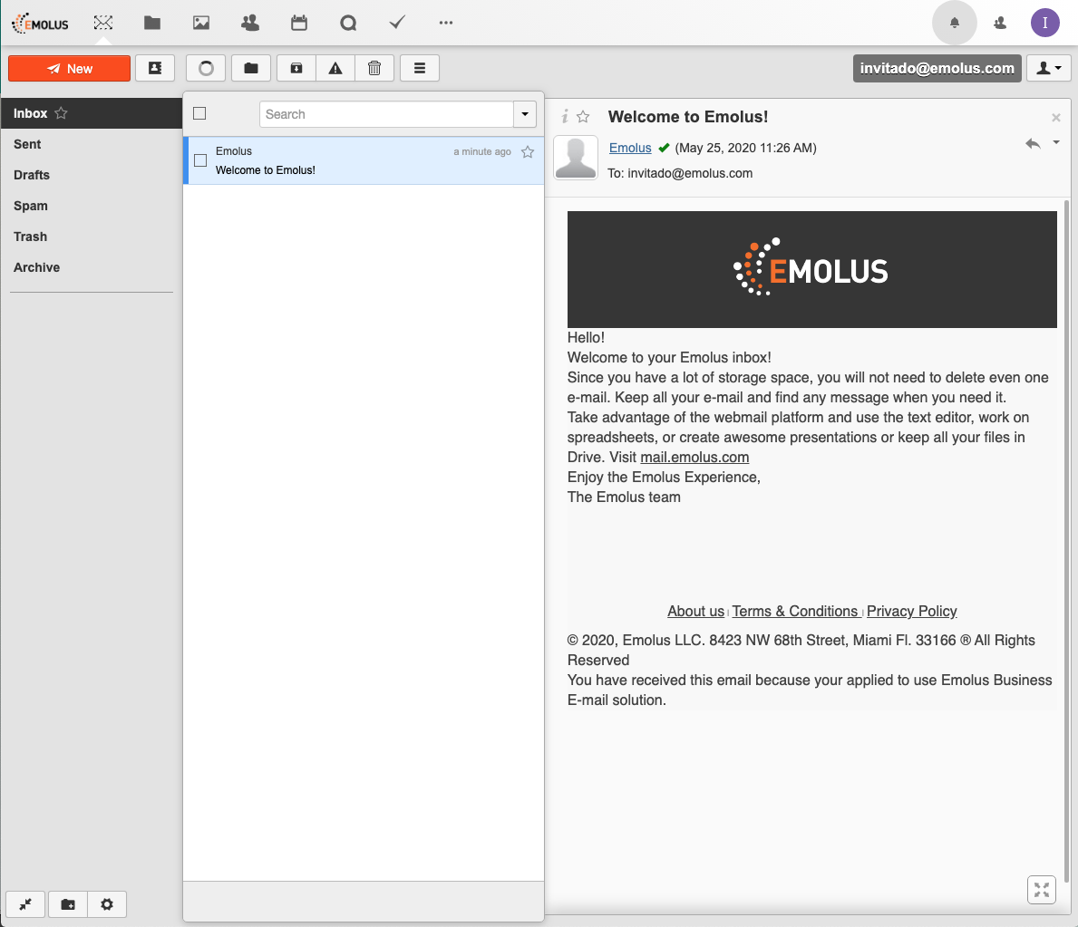
Task: Open the Trash toolbar icon
Action: pyautogui.click(x=374, y=68)
